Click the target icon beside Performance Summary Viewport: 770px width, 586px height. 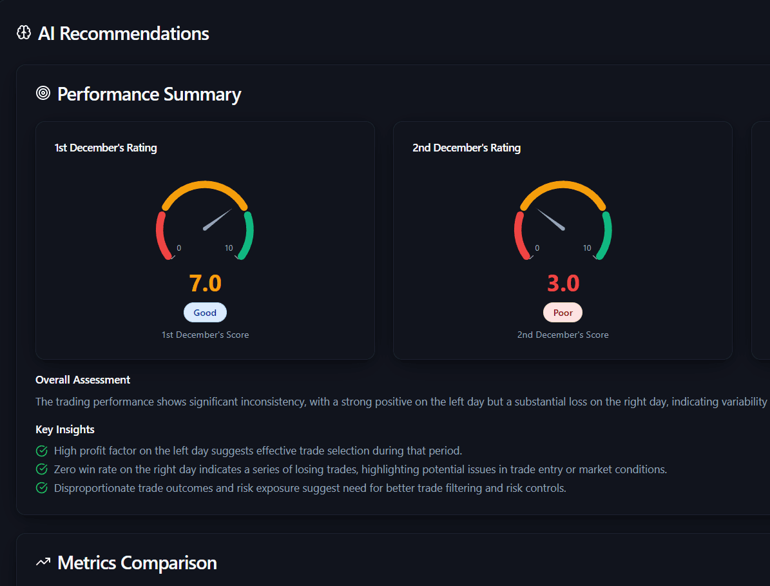tap(43, 93)
